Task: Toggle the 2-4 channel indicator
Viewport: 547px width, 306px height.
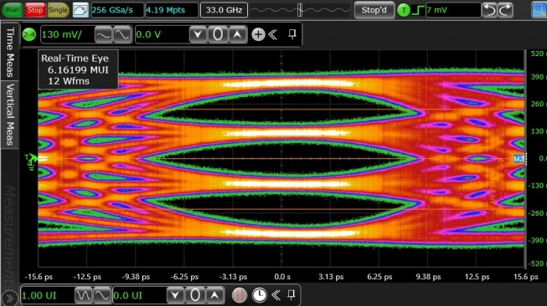Action: 29,34
